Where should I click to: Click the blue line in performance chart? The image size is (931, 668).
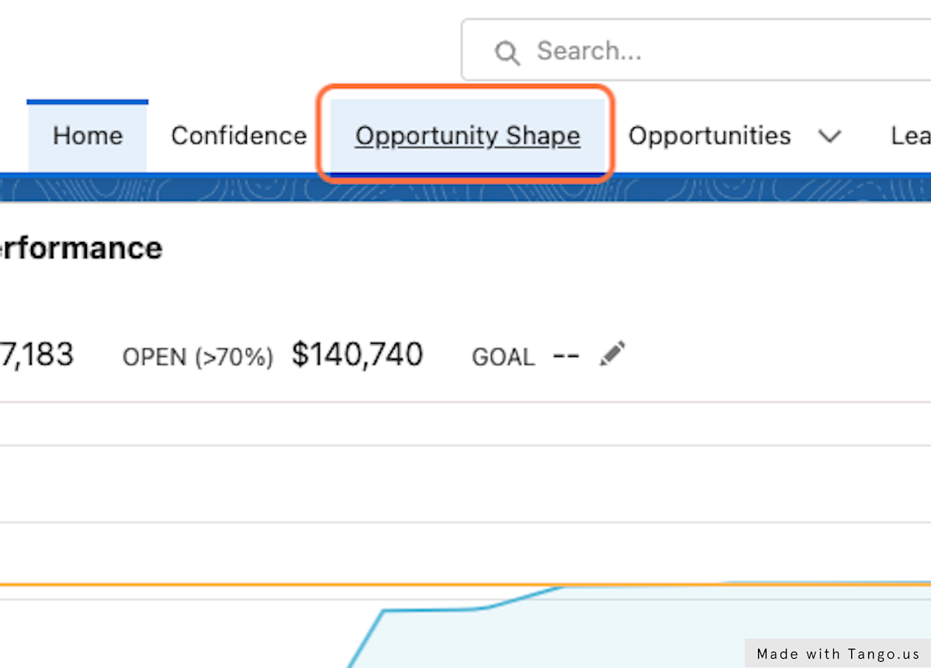[434, 610]
